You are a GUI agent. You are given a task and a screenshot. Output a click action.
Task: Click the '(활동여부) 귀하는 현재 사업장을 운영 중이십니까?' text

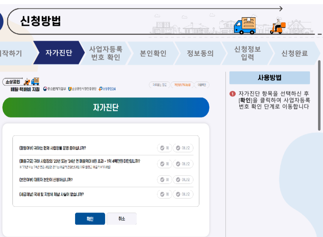(x=52, y=148)
